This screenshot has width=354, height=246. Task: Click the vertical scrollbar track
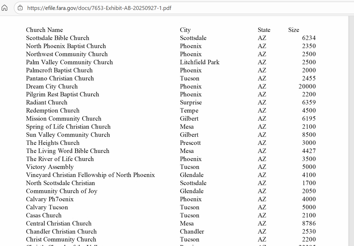(x=351, y=131)
